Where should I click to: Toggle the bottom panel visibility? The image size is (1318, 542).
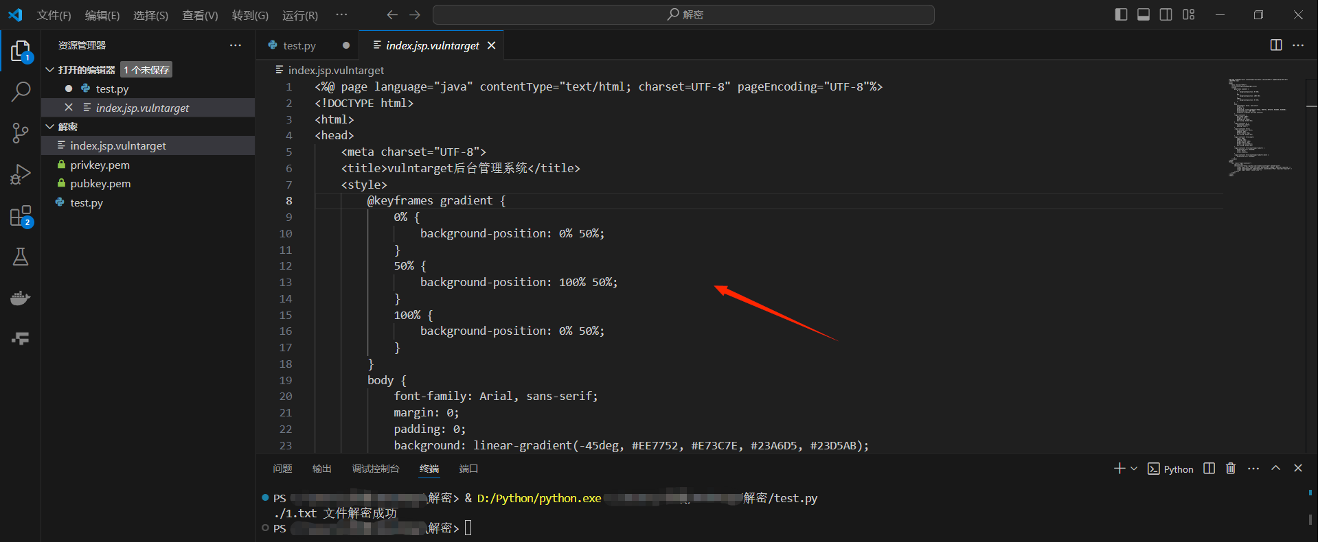[x=1144, y=14]
